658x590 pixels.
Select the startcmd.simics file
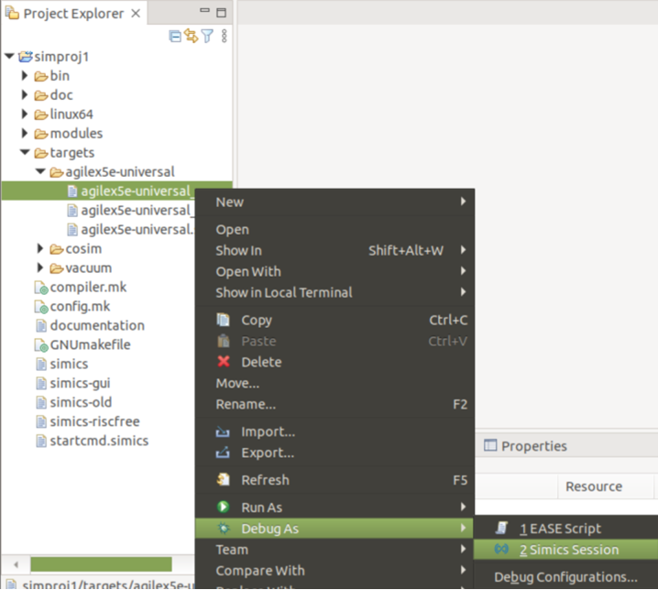tap(98, 441)
